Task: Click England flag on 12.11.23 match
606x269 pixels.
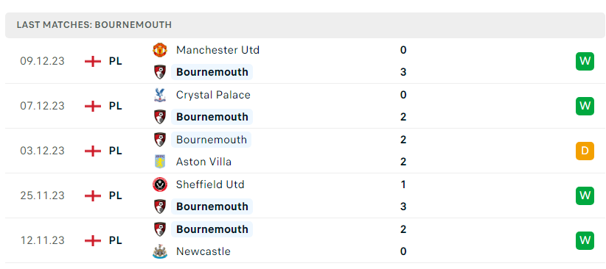Action: tap(93, 241)
